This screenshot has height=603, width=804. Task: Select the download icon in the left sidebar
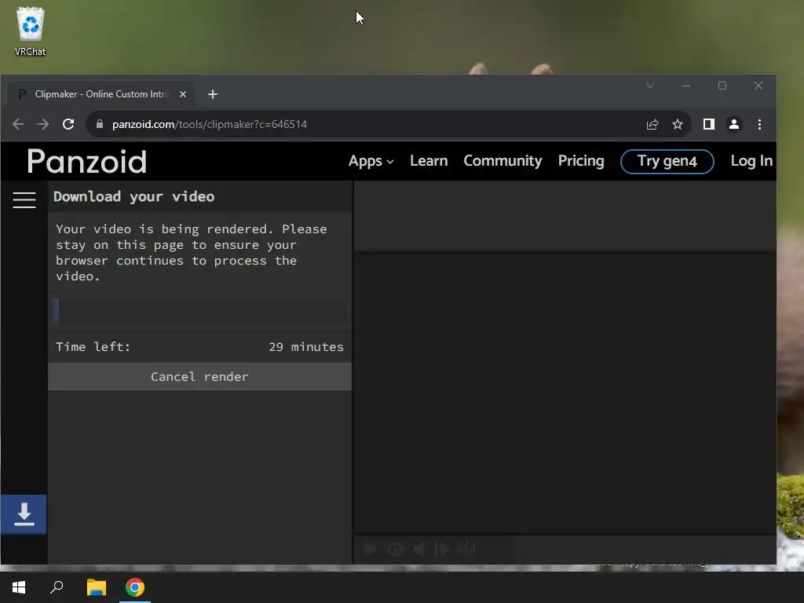[x=24, y=514]
